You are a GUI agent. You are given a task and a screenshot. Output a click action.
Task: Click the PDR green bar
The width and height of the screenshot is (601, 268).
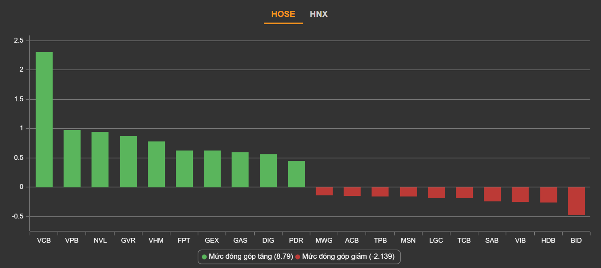tap(296, 174)
